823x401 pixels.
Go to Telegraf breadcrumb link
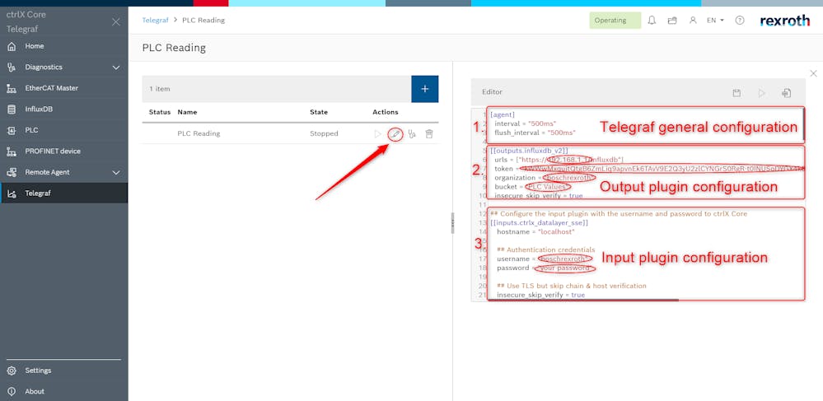point(156,21)
